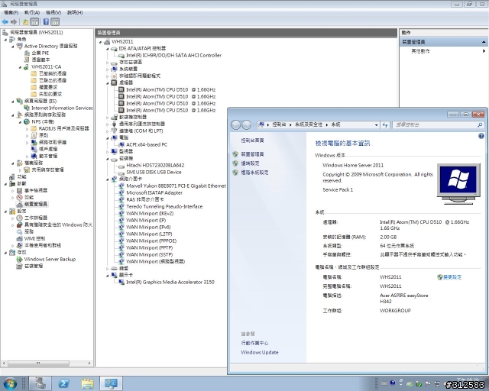The image size is (489, 391).
Task: Open 控制台首頁 link
Action: (252, 141)
